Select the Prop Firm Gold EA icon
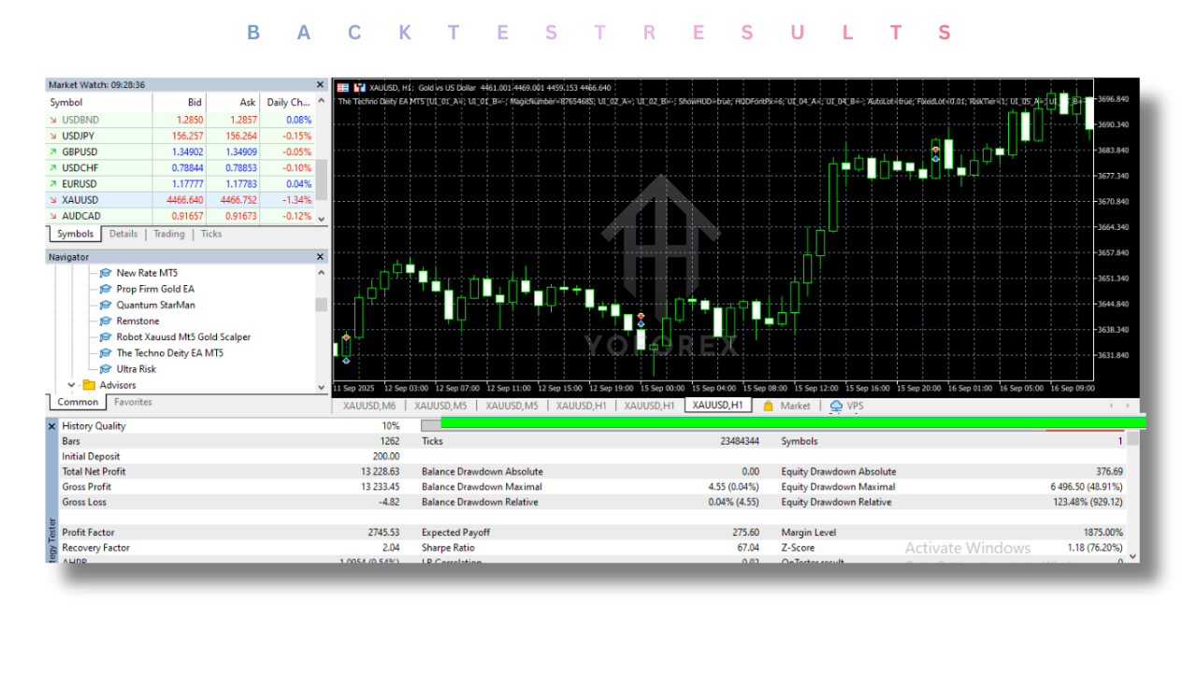The image size is (1197, 673). coord(106,290)
